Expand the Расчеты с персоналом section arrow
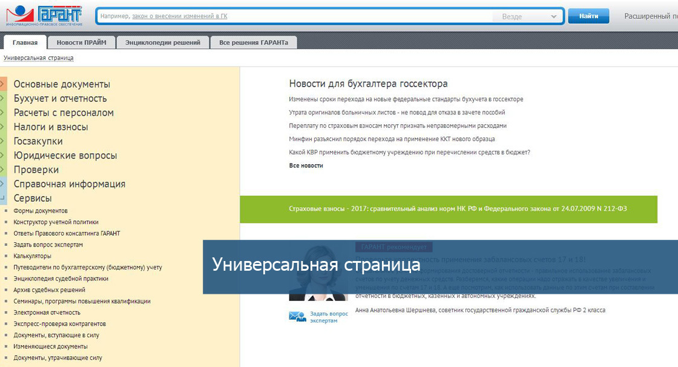 (x=3, y=112)
